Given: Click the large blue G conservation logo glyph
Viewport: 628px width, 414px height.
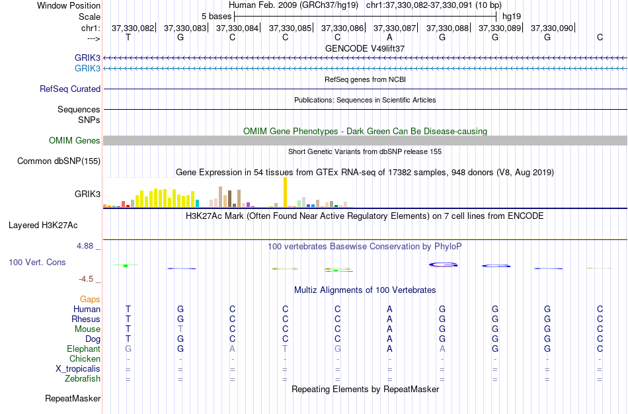Looking at the screenshot, I should [x=443, y=265].
